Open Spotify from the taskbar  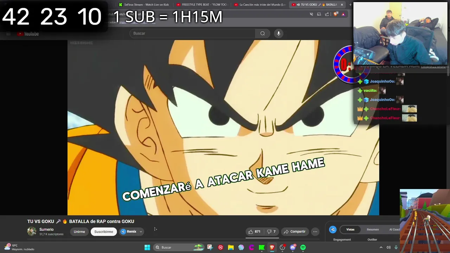click(x=303, y=247)
